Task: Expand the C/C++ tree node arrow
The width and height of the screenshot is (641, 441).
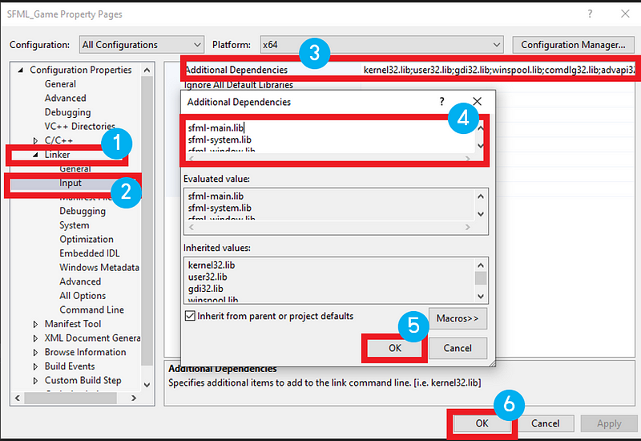Action: pyautogui.click(x=35, y=140)
